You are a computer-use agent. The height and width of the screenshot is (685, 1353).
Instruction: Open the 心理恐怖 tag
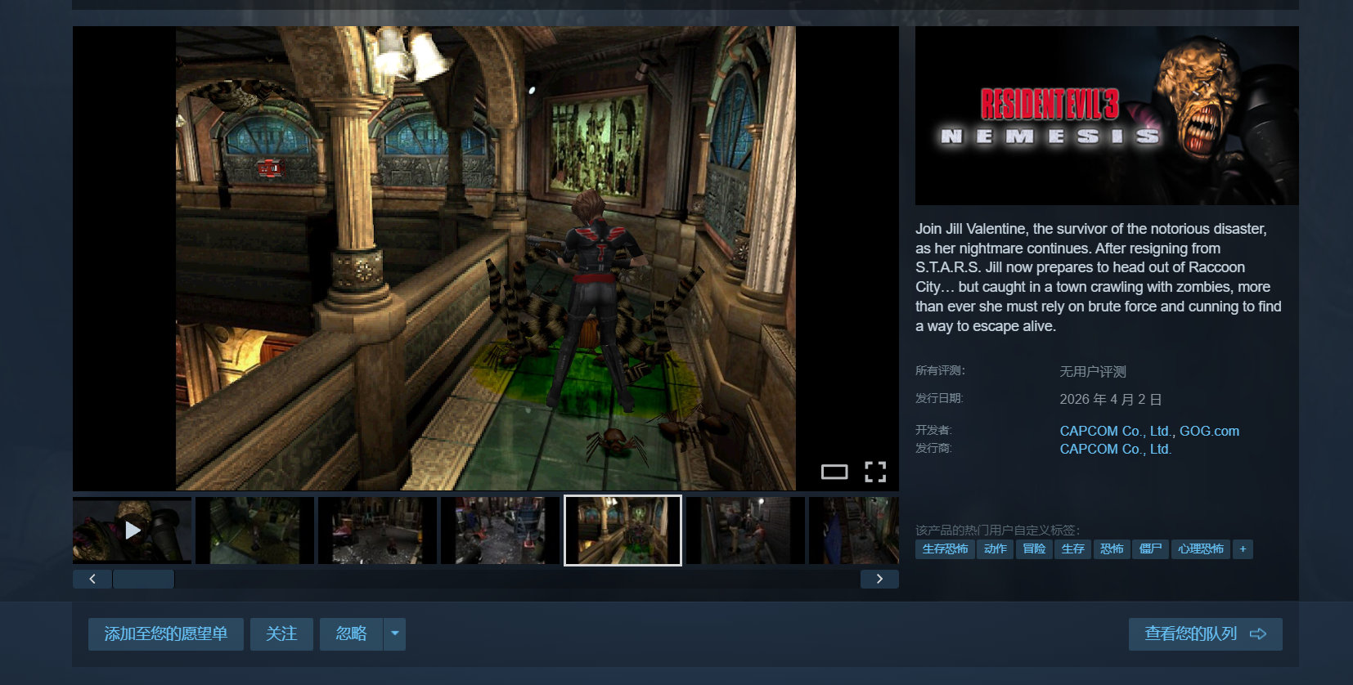point(1201,549)
